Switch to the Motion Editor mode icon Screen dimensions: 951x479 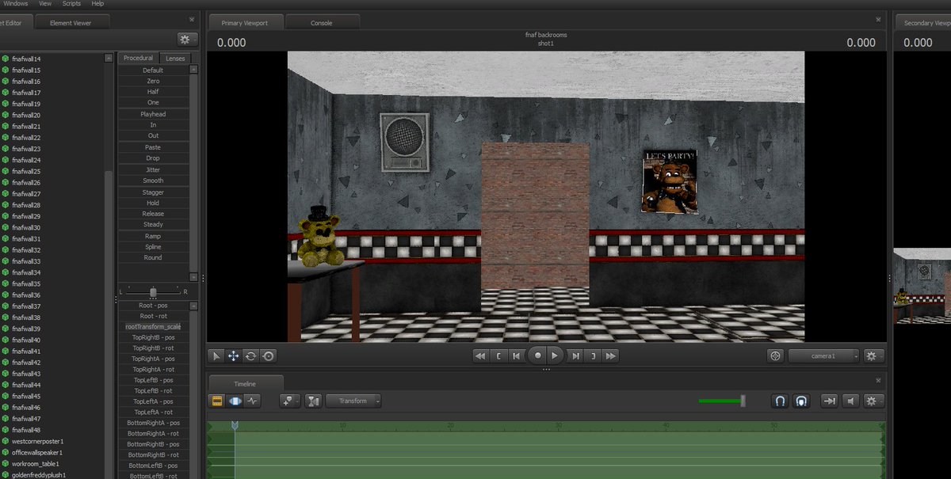coord(235,401)
